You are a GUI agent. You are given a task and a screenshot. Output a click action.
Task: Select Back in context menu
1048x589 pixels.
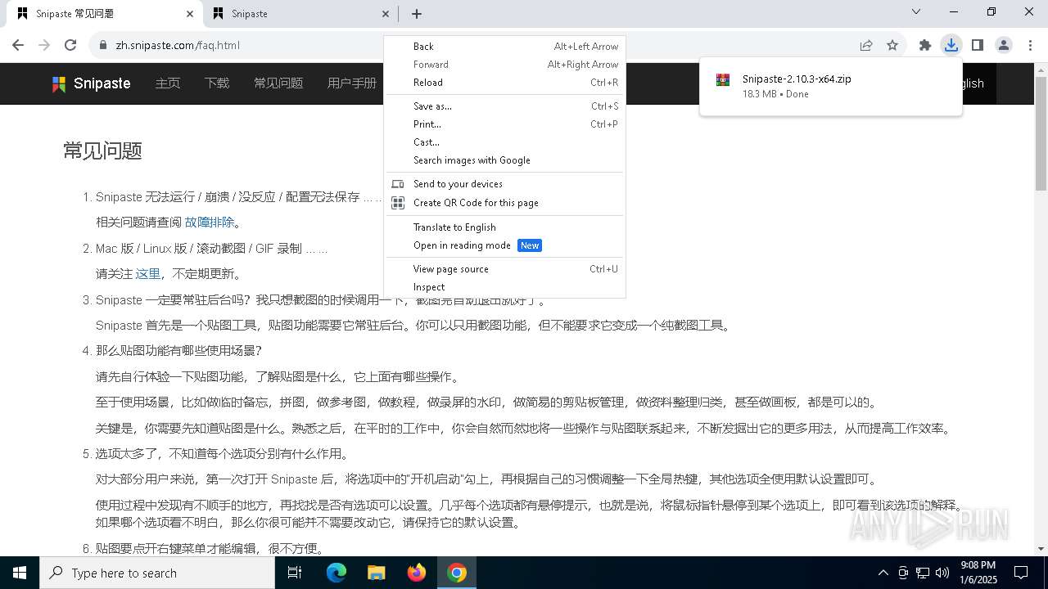click(504, 47)
